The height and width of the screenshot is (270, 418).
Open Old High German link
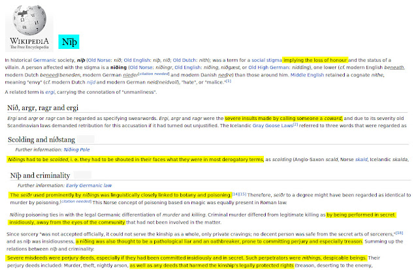(268, 68)
